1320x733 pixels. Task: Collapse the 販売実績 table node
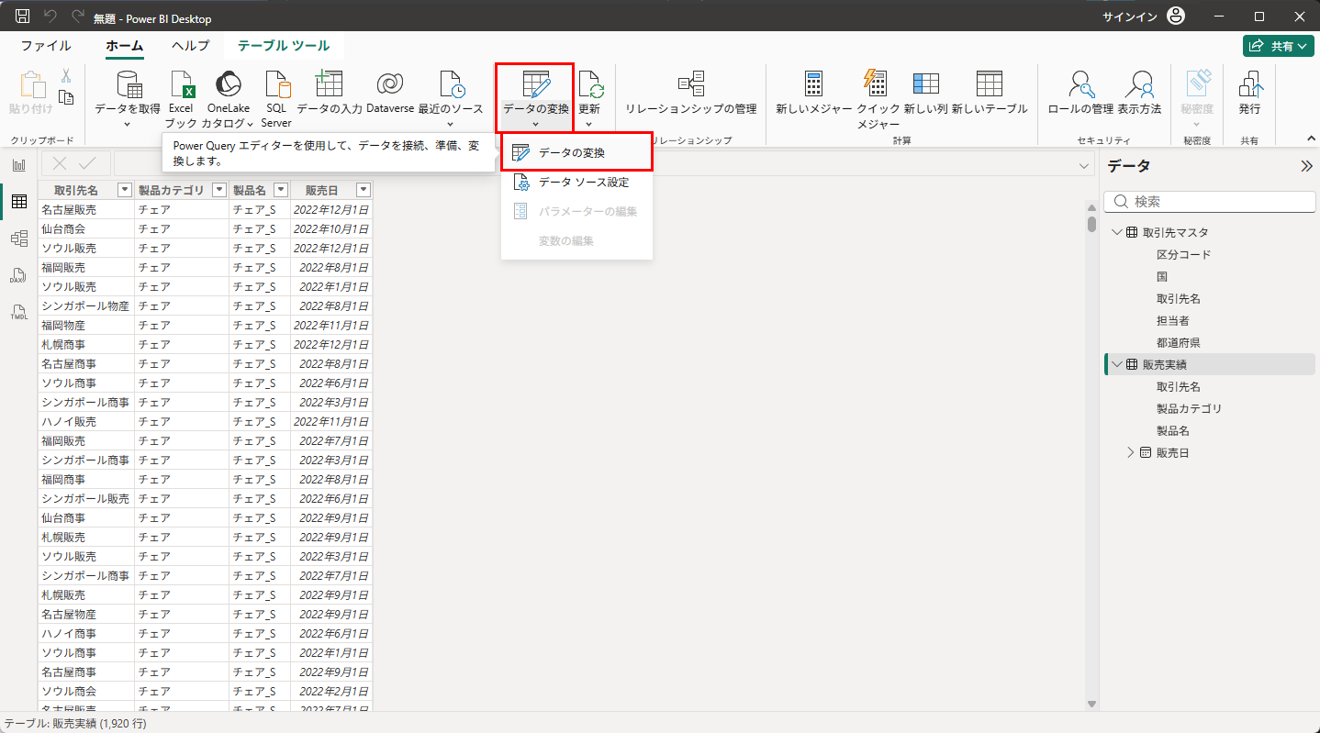click(1116, 364)
